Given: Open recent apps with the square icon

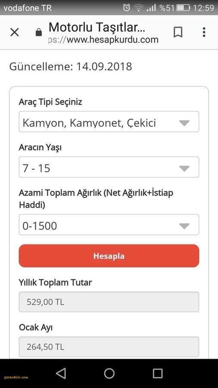Looking at the screenshot, I should (x=157, y=373).
